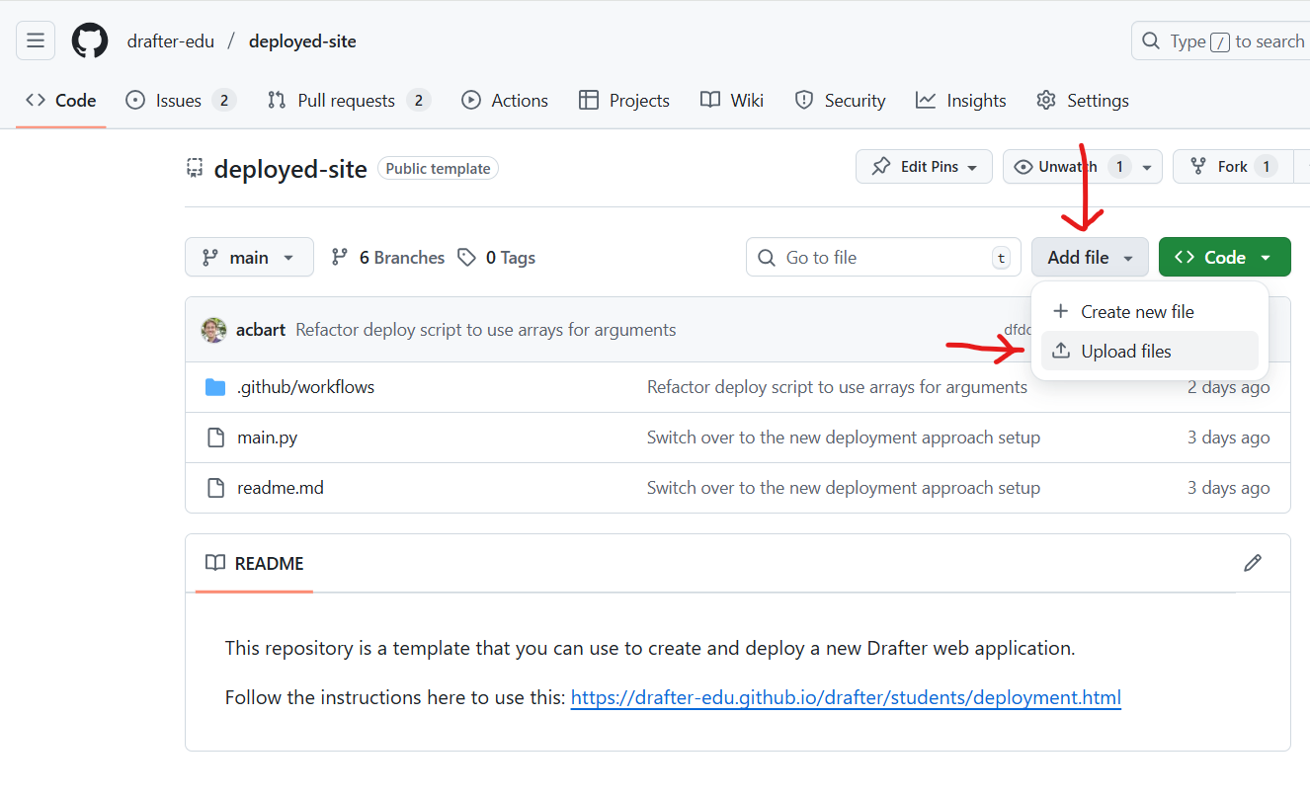Image resolution: width=1310 pixels, height=796 pixels.
Task: Expand the main branch dropdown
Action: (x=249, y=257)
